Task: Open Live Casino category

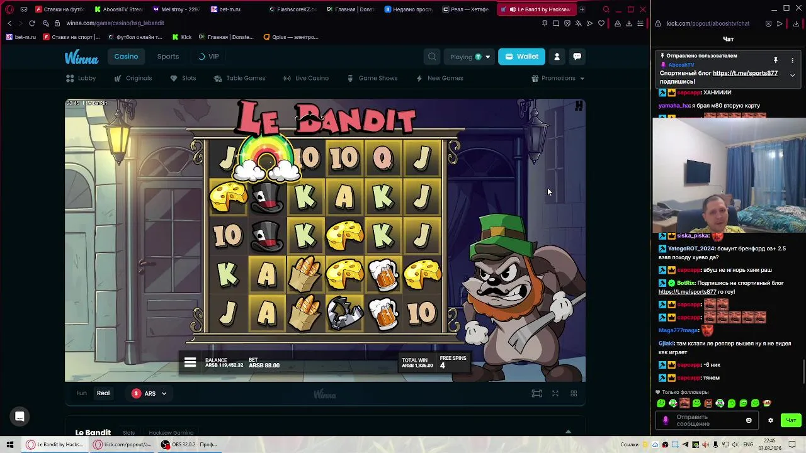Action: [306, 78]
